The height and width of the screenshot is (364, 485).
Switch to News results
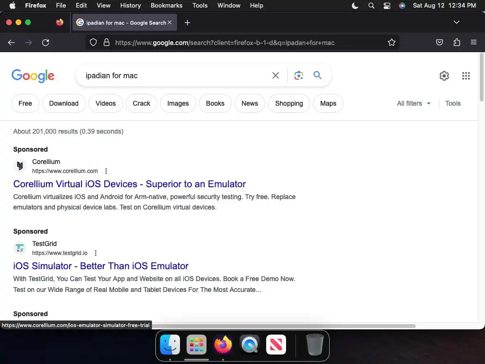point(250,103)
